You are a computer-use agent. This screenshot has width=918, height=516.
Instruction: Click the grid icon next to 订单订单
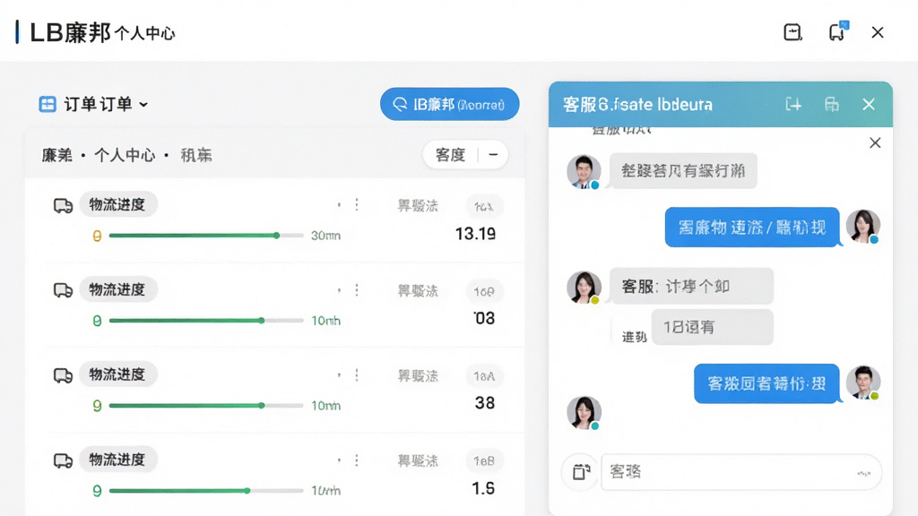(48, 104)
